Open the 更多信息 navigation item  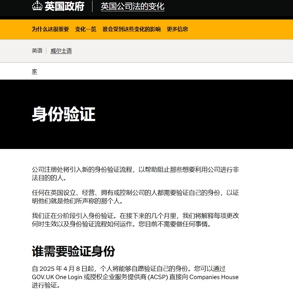[x=178, y=29]
